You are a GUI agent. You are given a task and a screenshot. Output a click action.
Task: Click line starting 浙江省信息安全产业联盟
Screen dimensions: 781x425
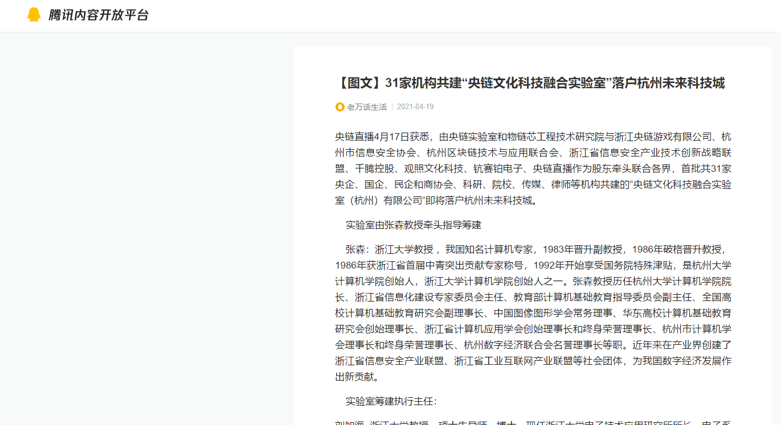click(533, 361)
